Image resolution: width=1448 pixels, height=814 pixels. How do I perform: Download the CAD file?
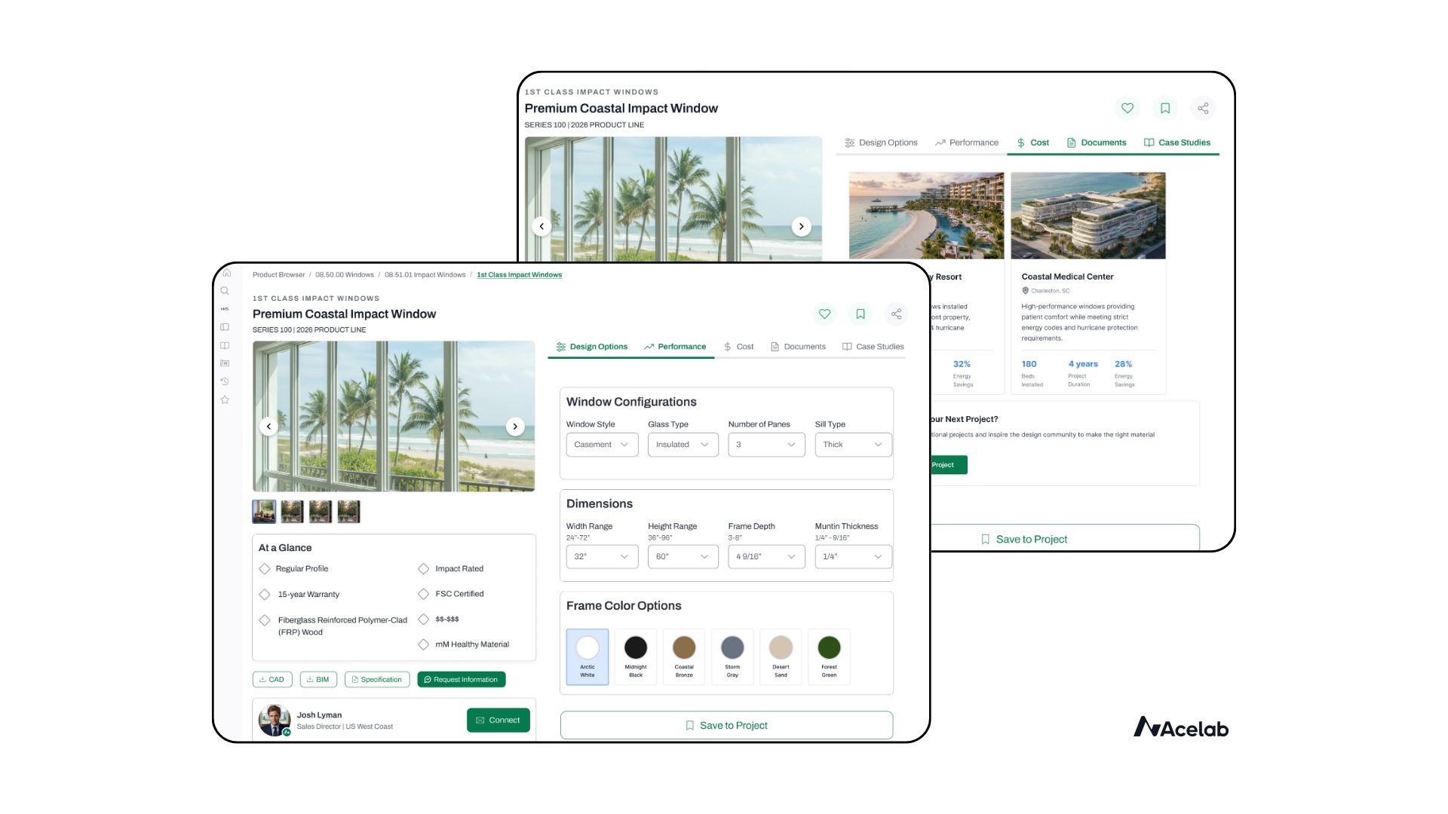(271, 680)
